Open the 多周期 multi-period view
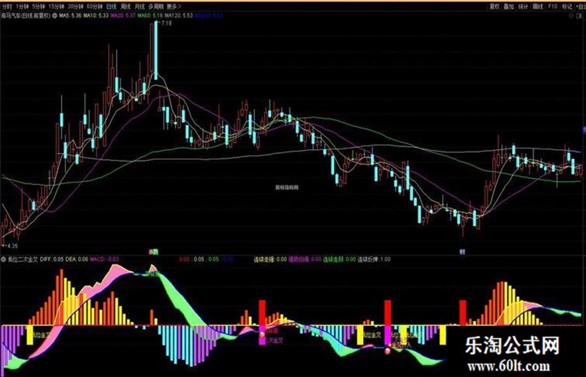This screenshot has width=586, height=377. point(156,6)
